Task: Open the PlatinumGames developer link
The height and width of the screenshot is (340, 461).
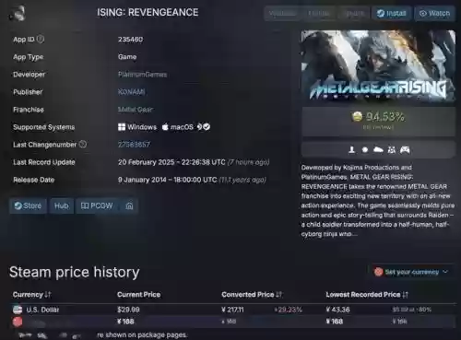Action: tap(142, 75)
